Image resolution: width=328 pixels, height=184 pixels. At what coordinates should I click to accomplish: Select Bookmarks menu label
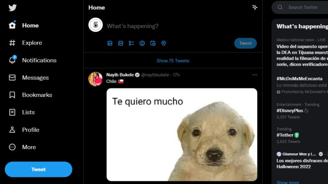[x=37, y=95]
